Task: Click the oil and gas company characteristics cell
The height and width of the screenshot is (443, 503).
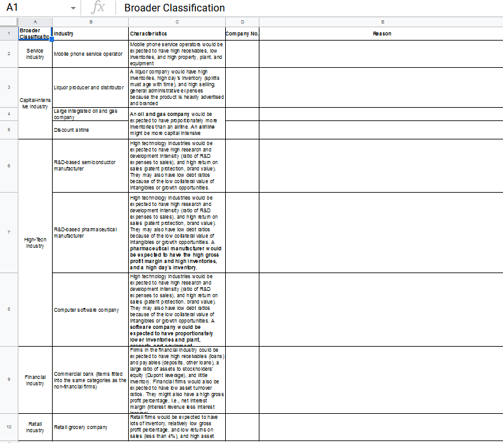Action: 177,124
